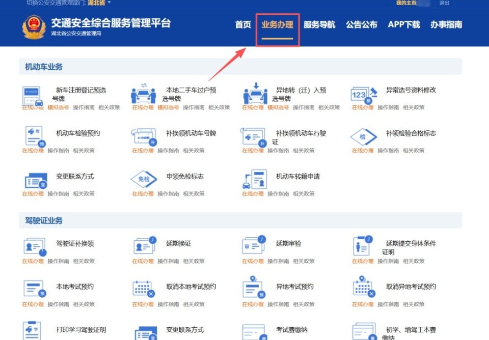Click 在线办理 under 取消本地考试预约

[x=143, y=304]
